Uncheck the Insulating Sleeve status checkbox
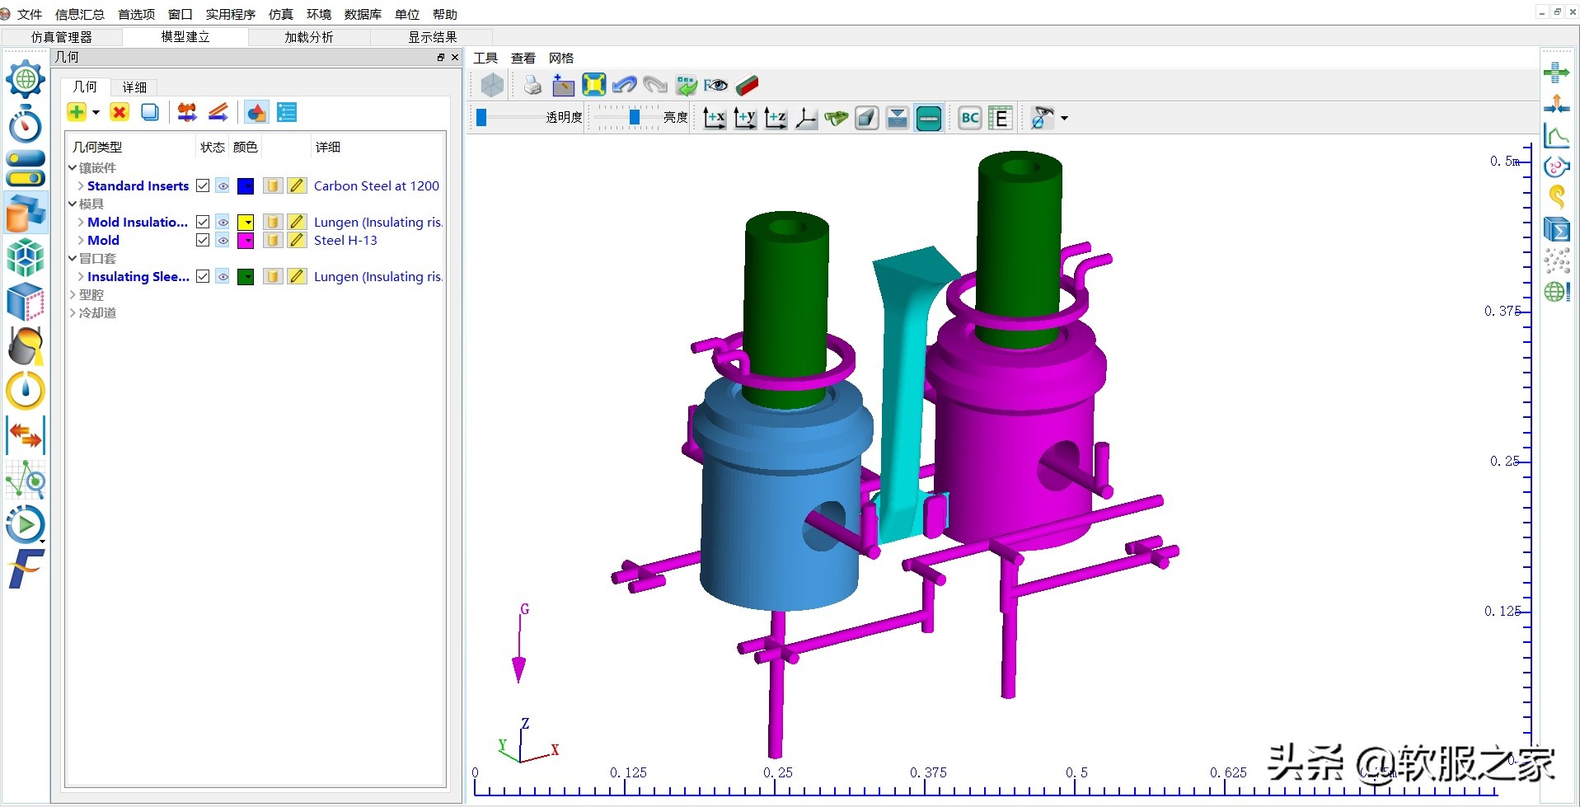The image size is (1580, 807). coord(203,277)
